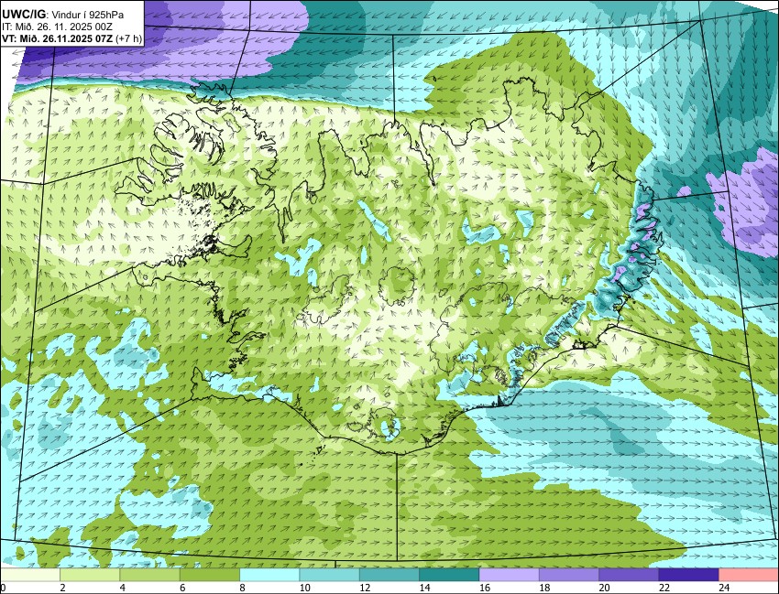The width and height of the screenshot is (779, 594).
Task: Click legend scale number 16
Action: click(x=485, y=588)
